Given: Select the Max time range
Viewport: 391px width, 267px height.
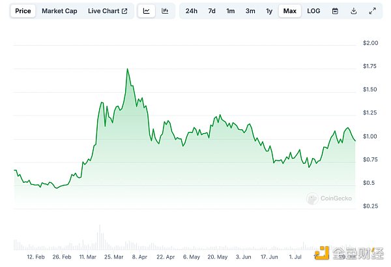Looking at the screenshot, I should (x=290, y=11).
